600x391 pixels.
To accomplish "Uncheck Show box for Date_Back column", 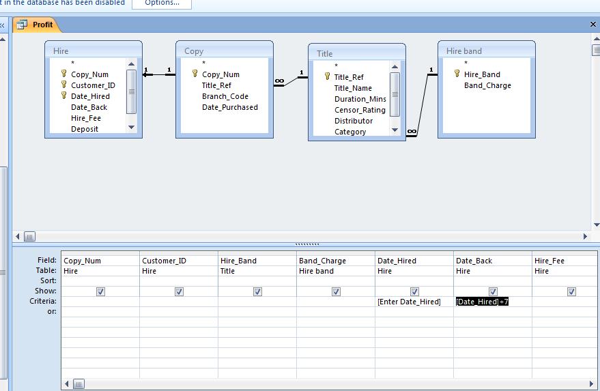I will tap(493, 291).
